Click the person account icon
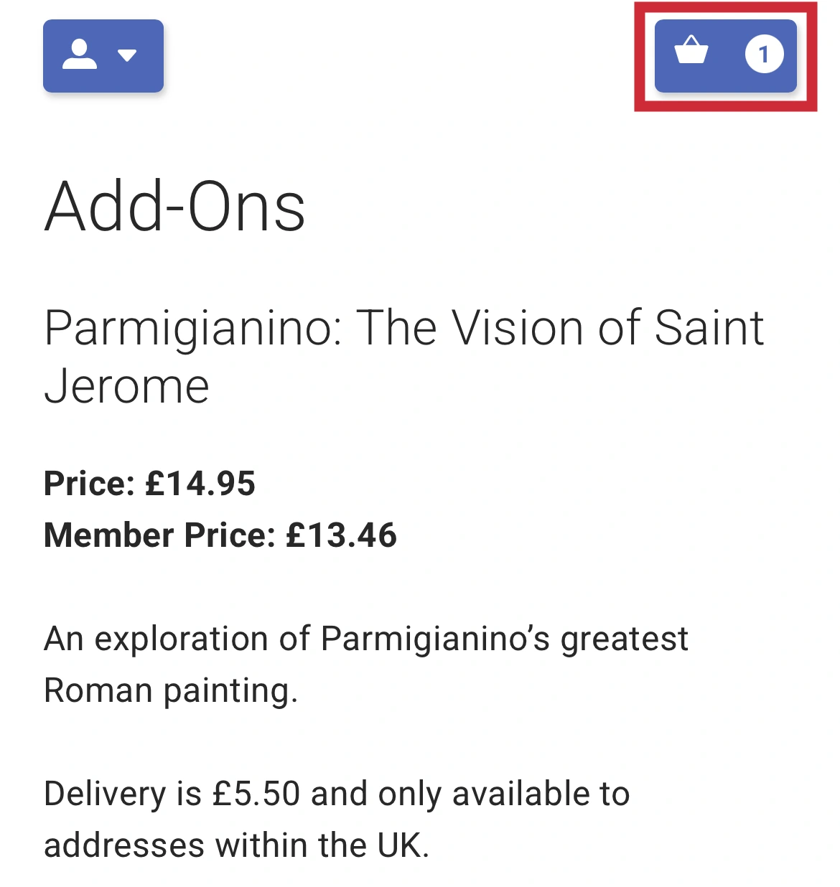This screenshot has height=887, width=840. (79, 55)
